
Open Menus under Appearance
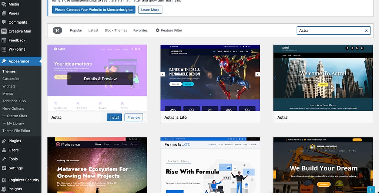point(8,94)
